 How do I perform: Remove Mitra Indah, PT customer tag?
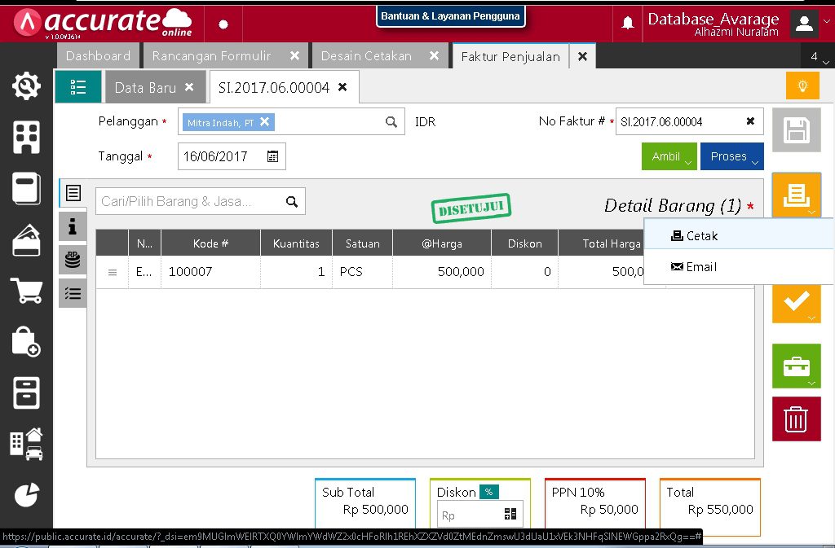(264, 122)
